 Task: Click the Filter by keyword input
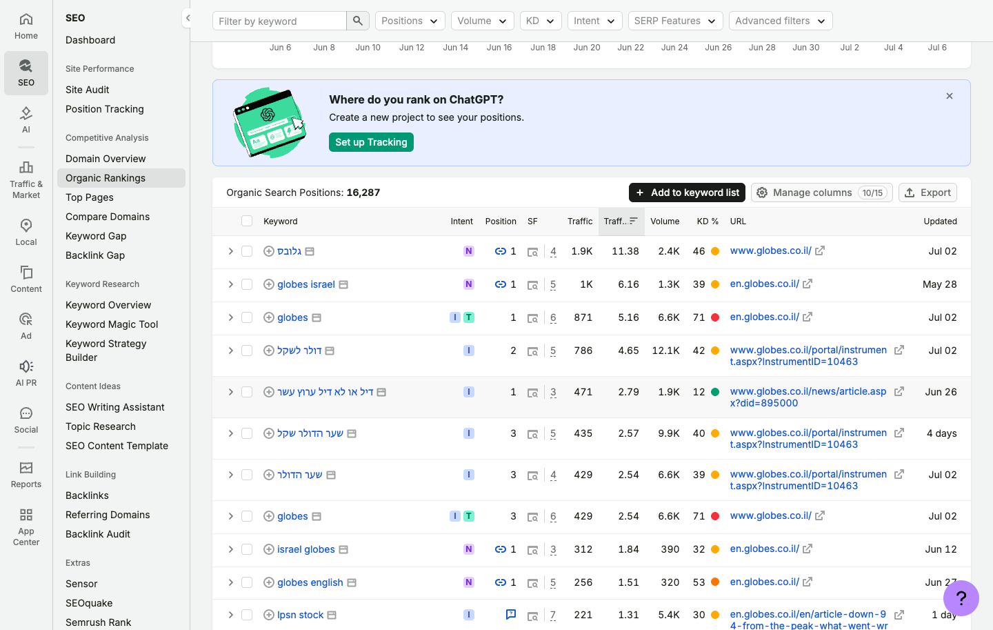click(x=279, y=21)
